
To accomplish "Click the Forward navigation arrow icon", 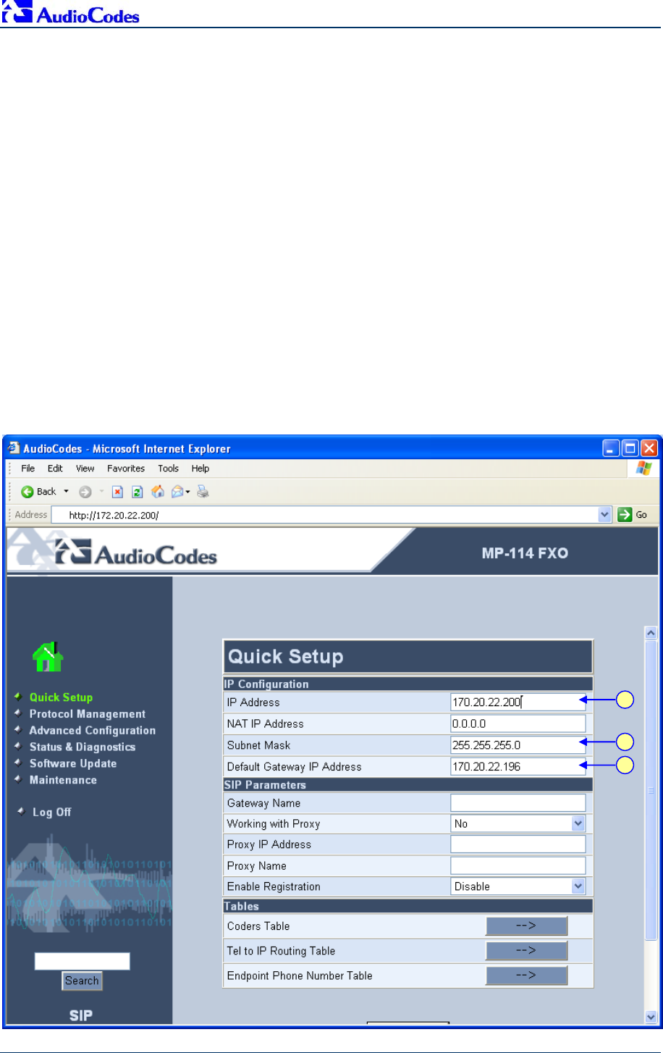I will 85,492.
